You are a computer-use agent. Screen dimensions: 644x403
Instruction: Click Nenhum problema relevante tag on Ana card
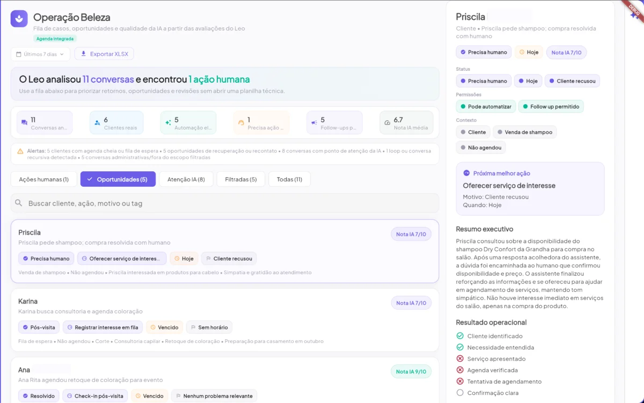(214, 396)
